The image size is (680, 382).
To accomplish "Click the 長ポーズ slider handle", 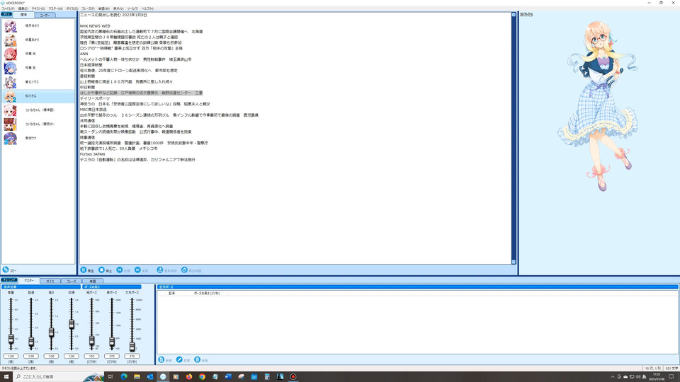I will tap(112, 342).
